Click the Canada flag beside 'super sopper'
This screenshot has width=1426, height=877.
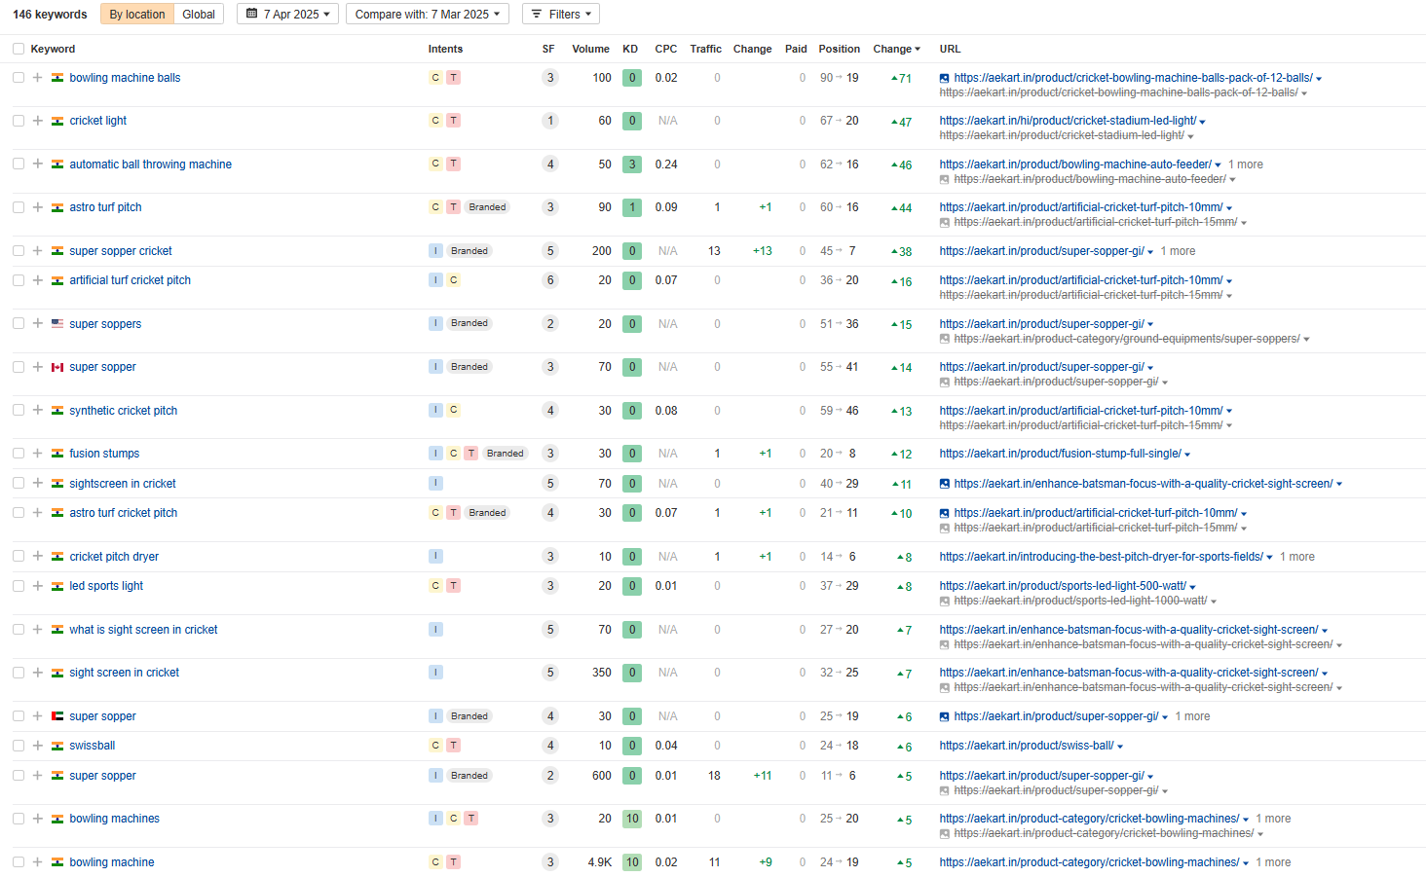[x=57, y=367]
